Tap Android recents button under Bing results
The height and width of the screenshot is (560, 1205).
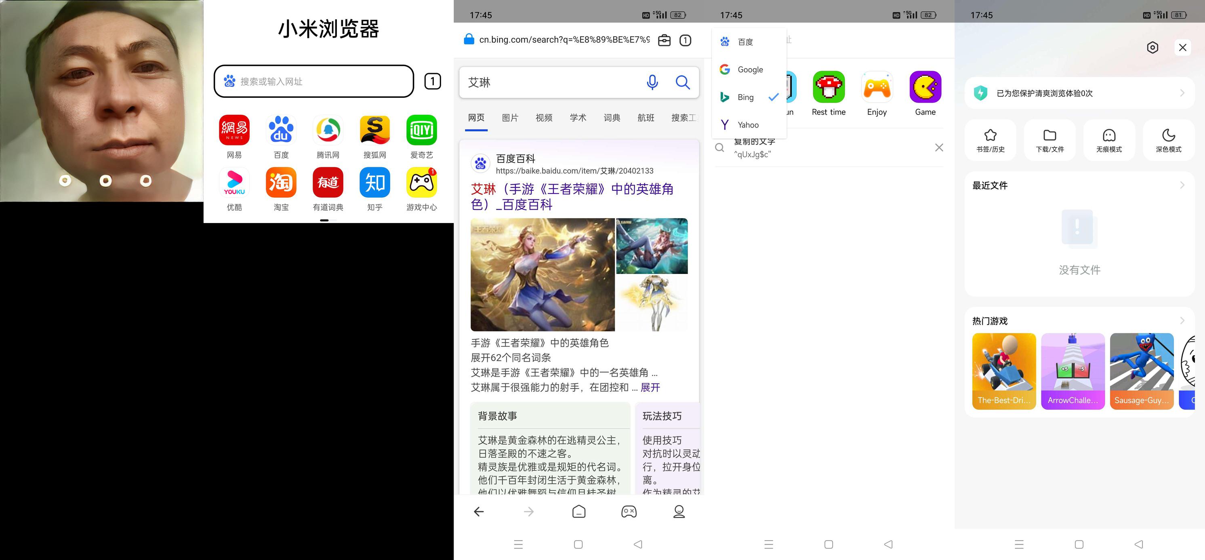[x=518, y=545]
